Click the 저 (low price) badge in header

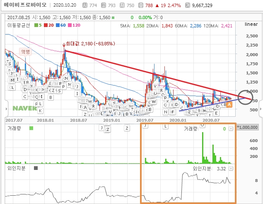(x=122, y=5)
